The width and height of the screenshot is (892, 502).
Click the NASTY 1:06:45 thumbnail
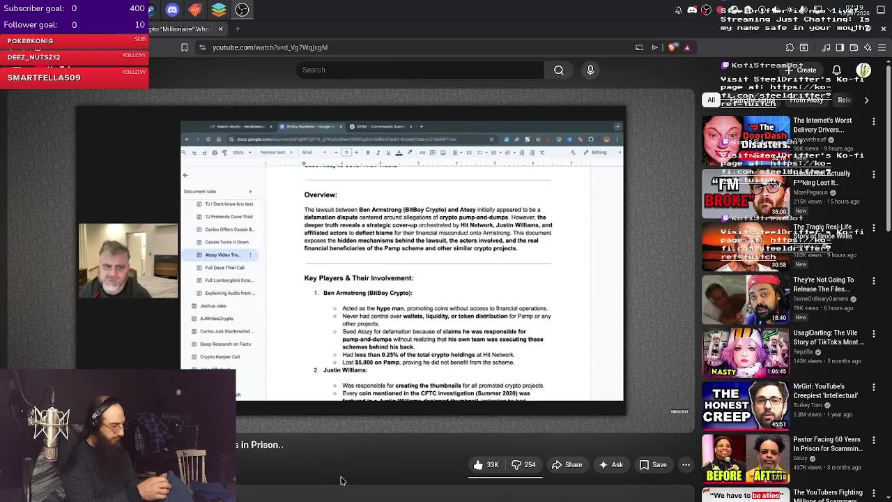coord(746,353)
